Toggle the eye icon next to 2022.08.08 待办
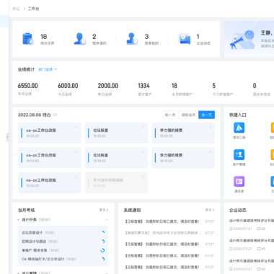This screenshot has width=274, height=274. click(55, 115)
